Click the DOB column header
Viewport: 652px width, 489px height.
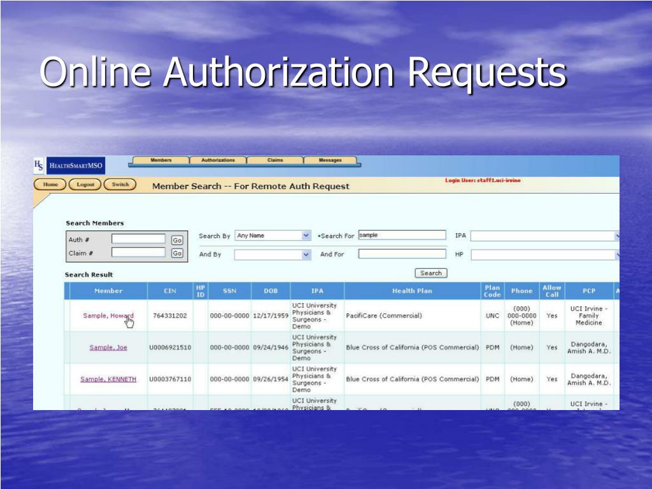tap(271, 291)
